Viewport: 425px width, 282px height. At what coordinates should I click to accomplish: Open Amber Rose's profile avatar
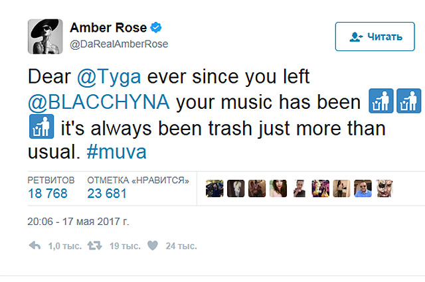[44, 35]
